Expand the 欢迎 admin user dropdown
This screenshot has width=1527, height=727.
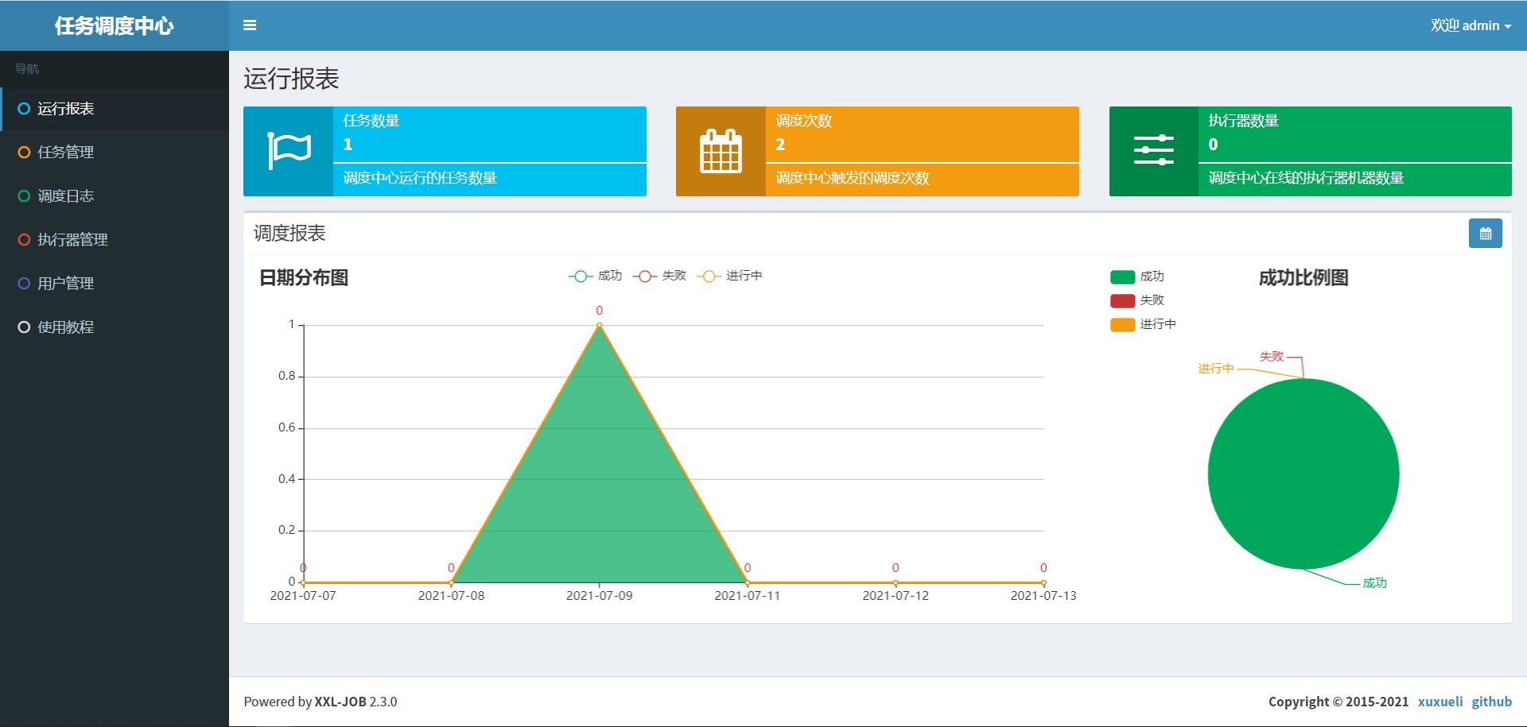point(1471,25)
